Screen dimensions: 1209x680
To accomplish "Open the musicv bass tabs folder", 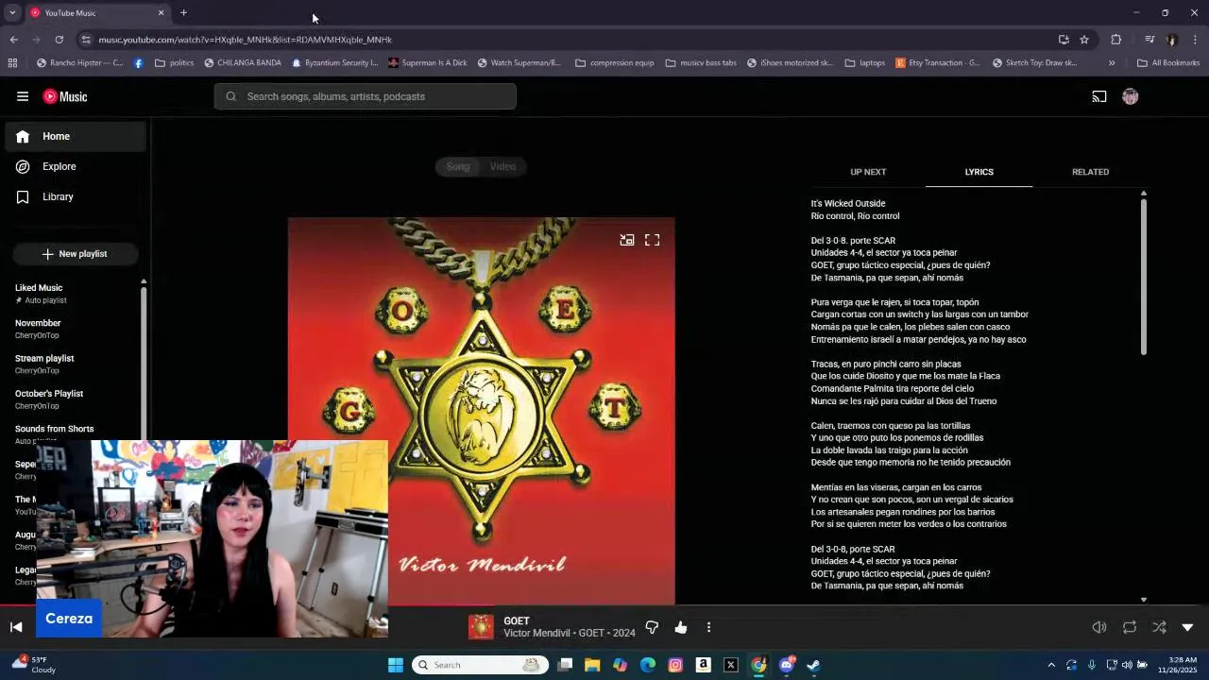I will pyautogui.click(x=701, y=63).
